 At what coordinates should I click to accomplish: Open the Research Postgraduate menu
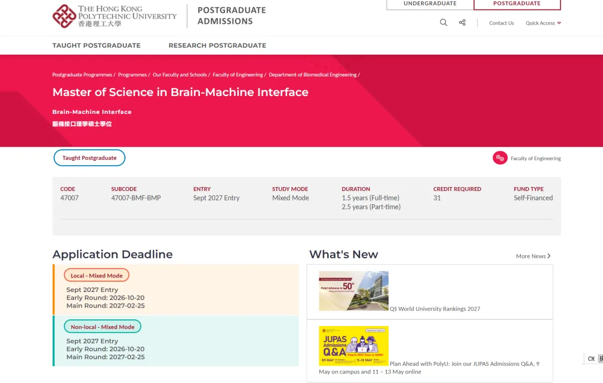pyautogui.click(x=217, y=45)
